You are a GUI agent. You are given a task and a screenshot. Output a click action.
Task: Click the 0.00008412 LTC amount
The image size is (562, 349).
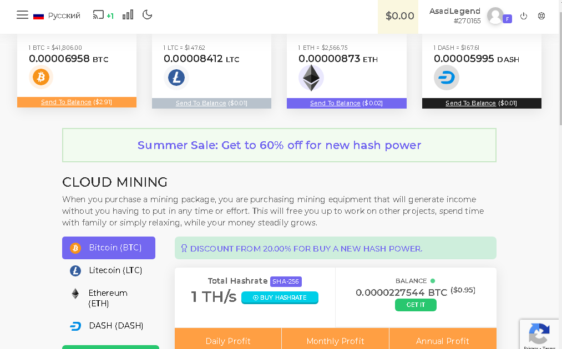pyautogui.click(x=201, y=58)
